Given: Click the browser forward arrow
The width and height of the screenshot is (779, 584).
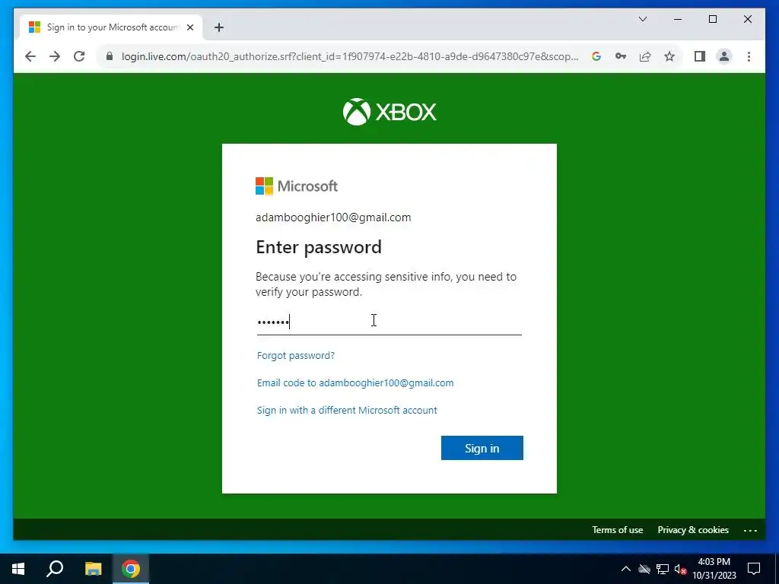Looking at the screenshot, I should coord(55,56).
